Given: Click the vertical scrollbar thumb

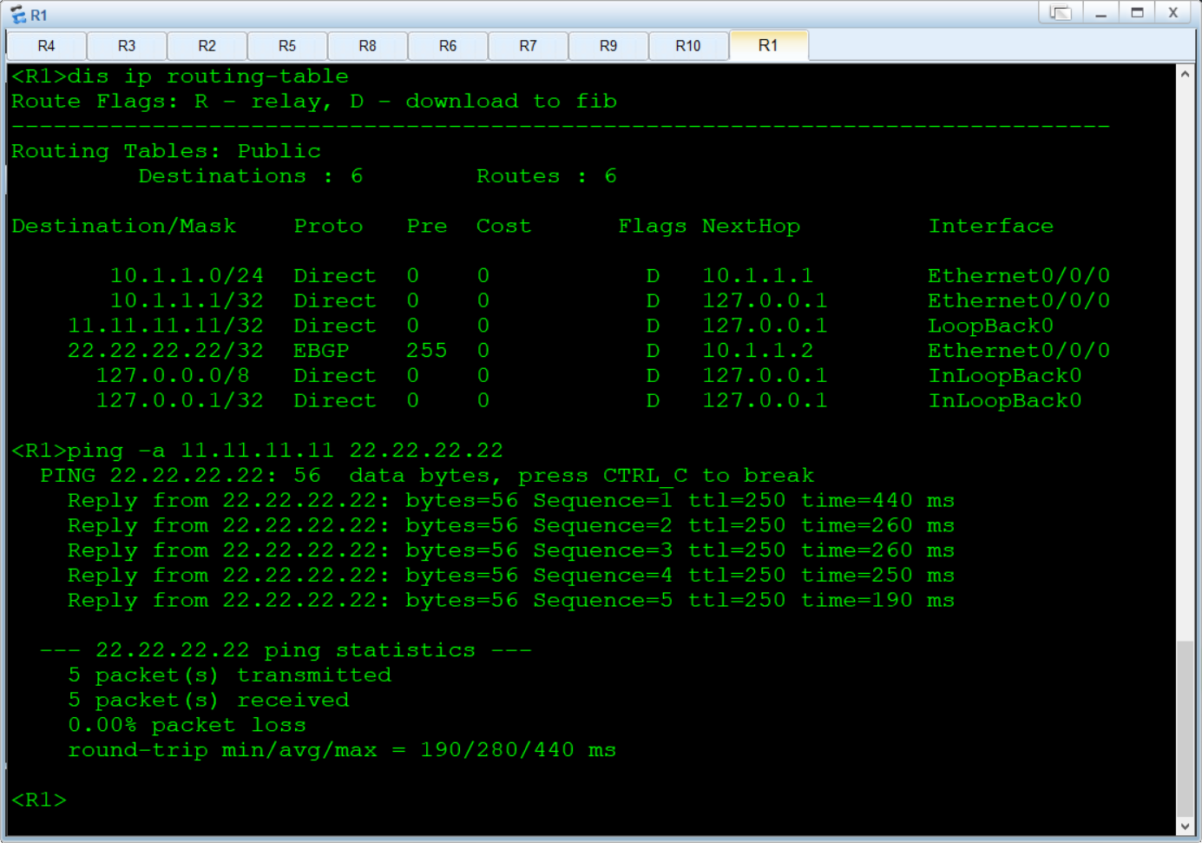Looking at the screenshot, I should (x=1186, y=728).
